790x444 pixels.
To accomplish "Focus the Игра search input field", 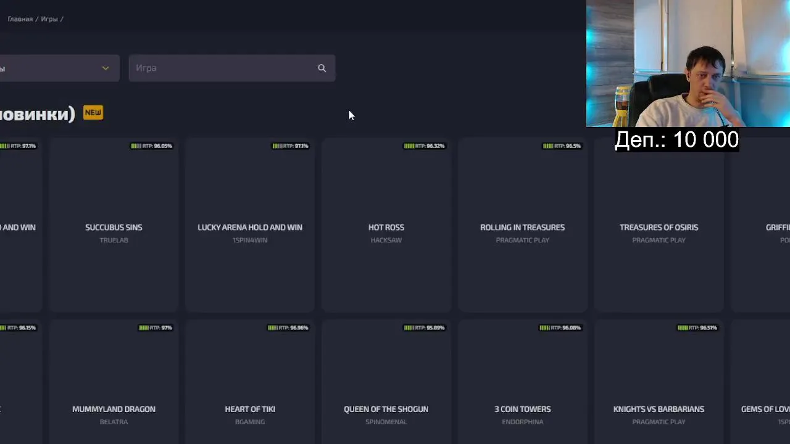I will 232,68.
